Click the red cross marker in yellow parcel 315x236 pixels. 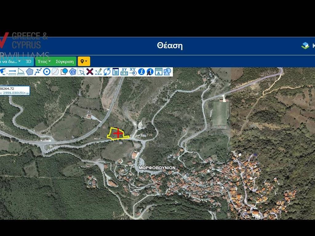point(117,133)
